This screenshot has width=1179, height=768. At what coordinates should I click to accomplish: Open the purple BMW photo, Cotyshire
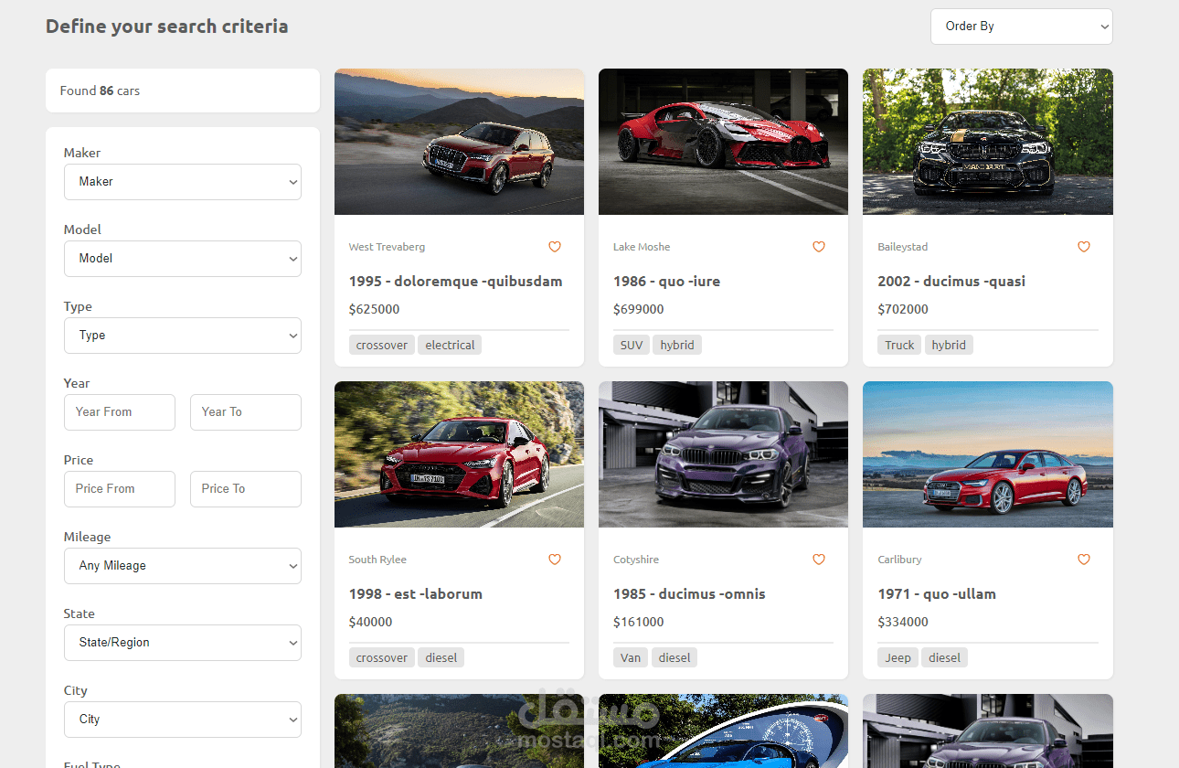723,454
